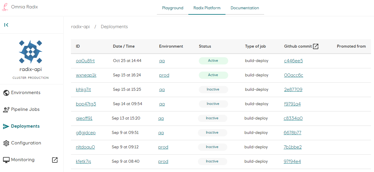Image resolution: width=374 pixels, height=172 pixels.
Task: Open Github commit f9791a4
Action: click(x=293, y=104)
